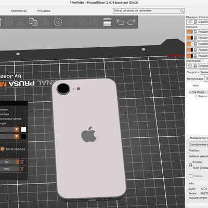
Task: Click the Nom column header
Action: tap(196, 85)
